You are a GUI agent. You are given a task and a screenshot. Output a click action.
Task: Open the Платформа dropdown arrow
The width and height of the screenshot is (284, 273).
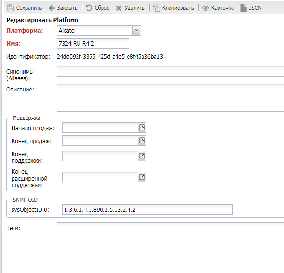137,30
